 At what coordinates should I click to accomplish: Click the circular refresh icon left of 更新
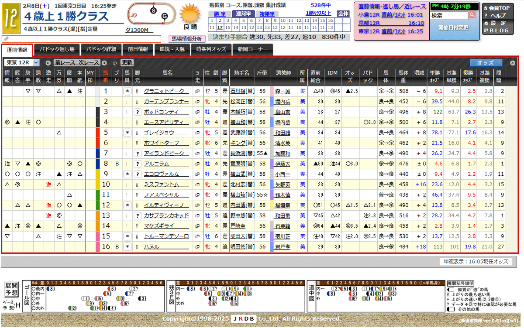pyautogui.click(x=114, y=62)
